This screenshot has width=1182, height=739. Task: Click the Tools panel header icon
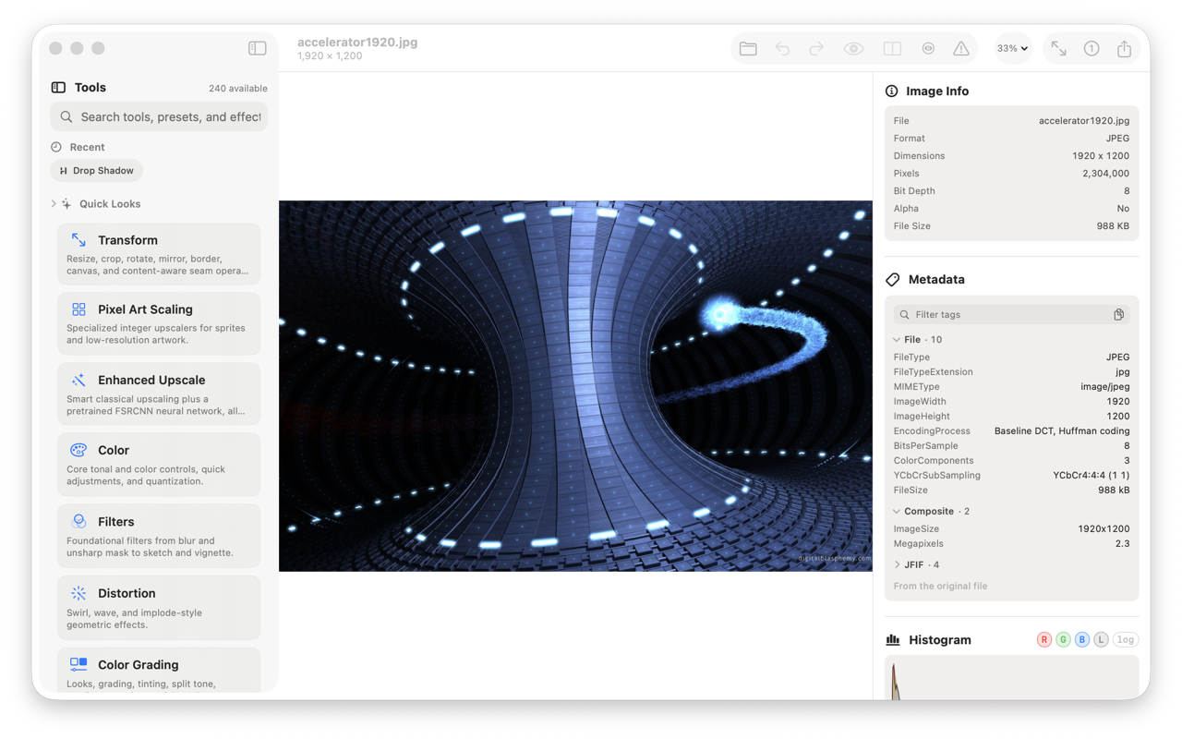point(58,88)
